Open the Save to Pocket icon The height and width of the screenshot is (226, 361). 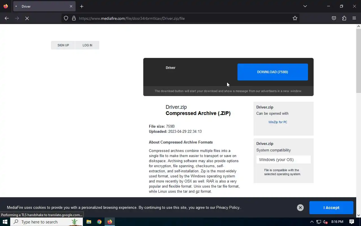click(x=334, y=18)
